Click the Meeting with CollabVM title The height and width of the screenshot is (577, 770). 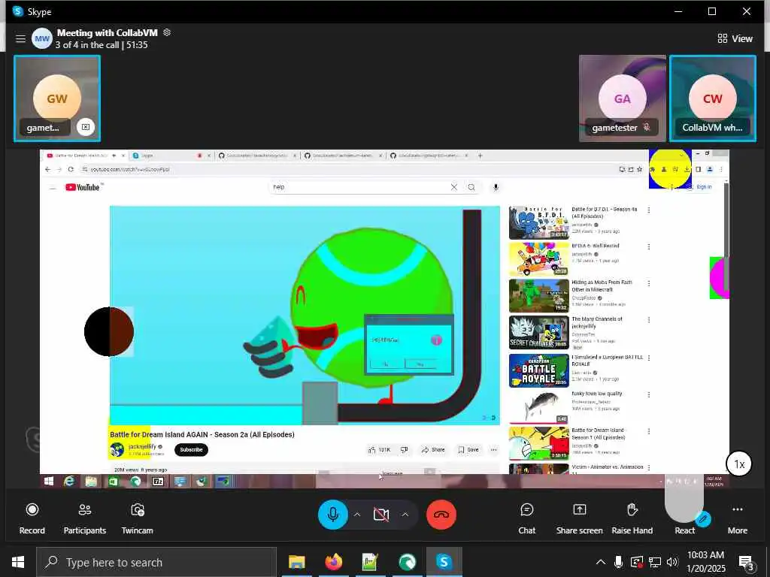pyautogui.click(x=107, y=33)
